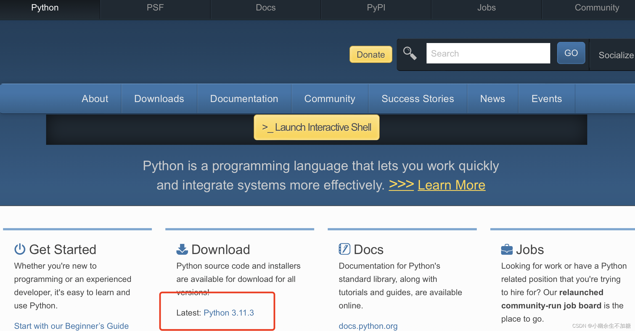The image size is (635, 331).
Task: Open the Community item in blue navigation bar
Action: 330,99
